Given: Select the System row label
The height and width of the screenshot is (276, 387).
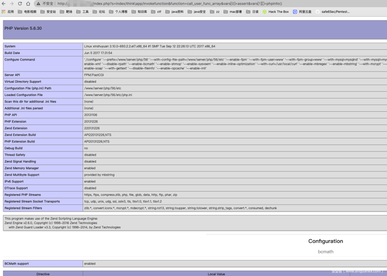Looking at the screenshot, I should [10, 47].
